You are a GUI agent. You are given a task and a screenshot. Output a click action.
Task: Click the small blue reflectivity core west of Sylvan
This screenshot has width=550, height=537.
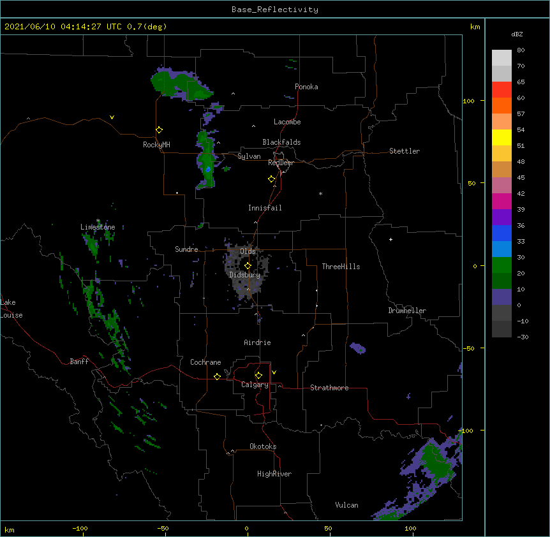208,169
